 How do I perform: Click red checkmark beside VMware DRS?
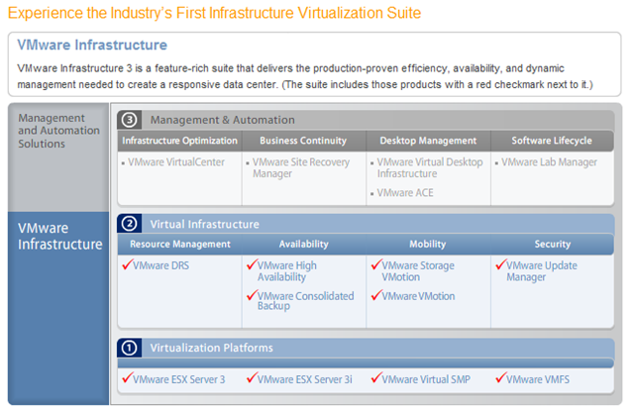coord(126,264)
